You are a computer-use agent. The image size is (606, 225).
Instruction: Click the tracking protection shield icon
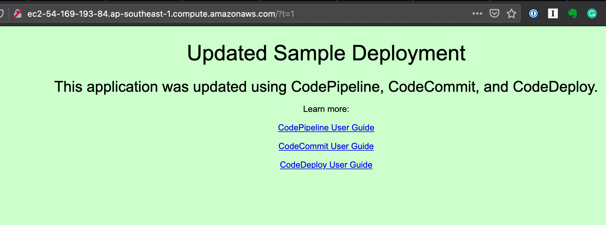pos(2,14)
